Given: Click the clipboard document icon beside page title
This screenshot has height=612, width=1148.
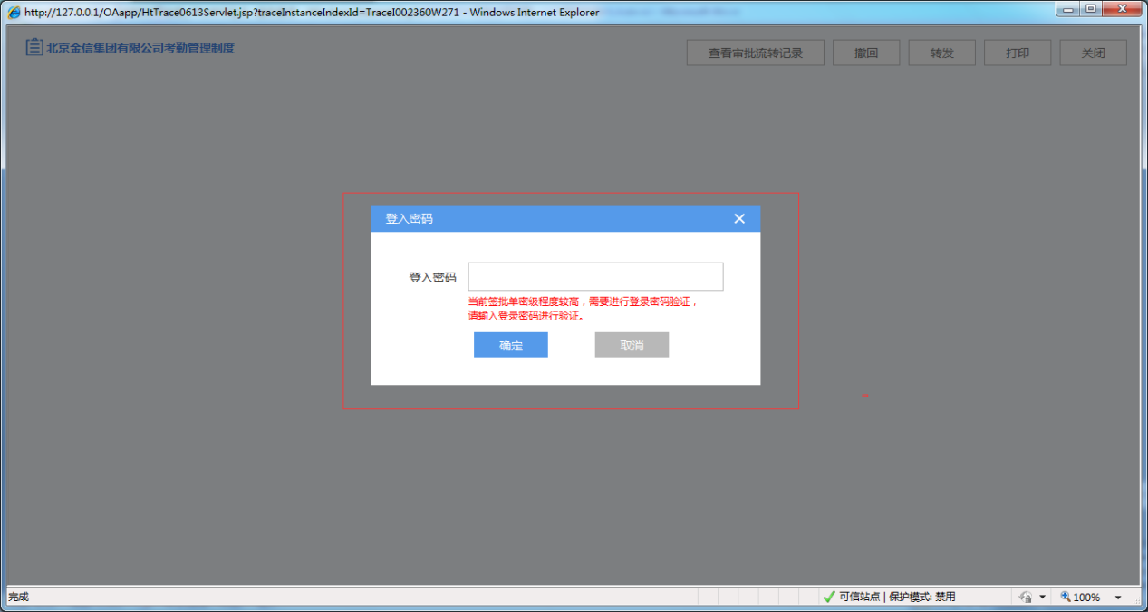Looking at the screenshot, I should pos(34,47).
